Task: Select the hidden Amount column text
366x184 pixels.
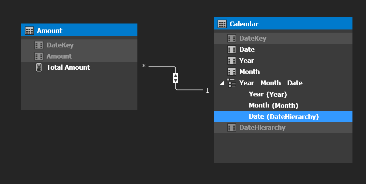Action: point(59,56)
